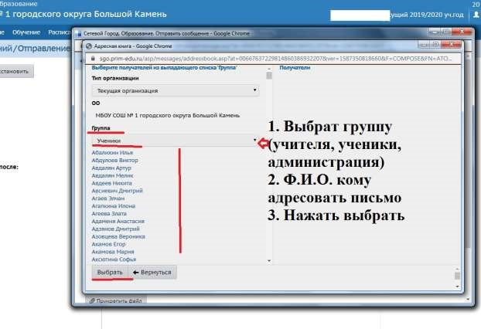Click the partially visible Восстановить button

click(x=15, y=71)
